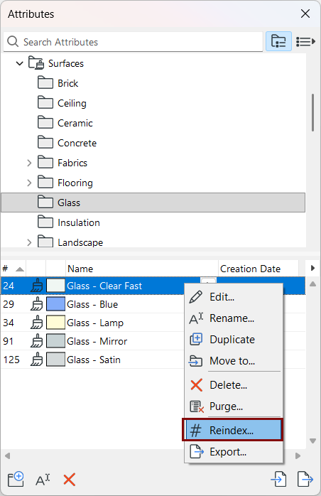Click the surface brush icon for Glass - Mirror

[37, 341]
